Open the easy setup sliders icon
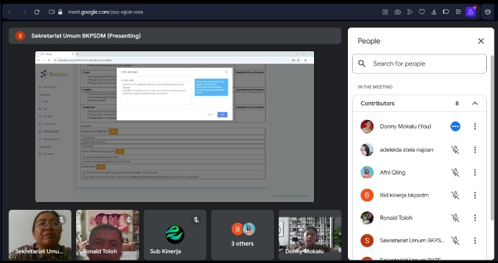Screen dimensions: 498x263 point(458,12)
